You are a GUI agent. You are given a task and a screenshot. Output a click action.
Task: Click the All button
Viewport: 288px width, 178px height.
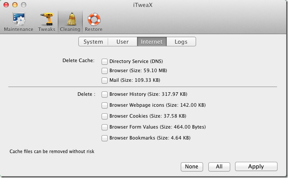(x=219, y=167)
